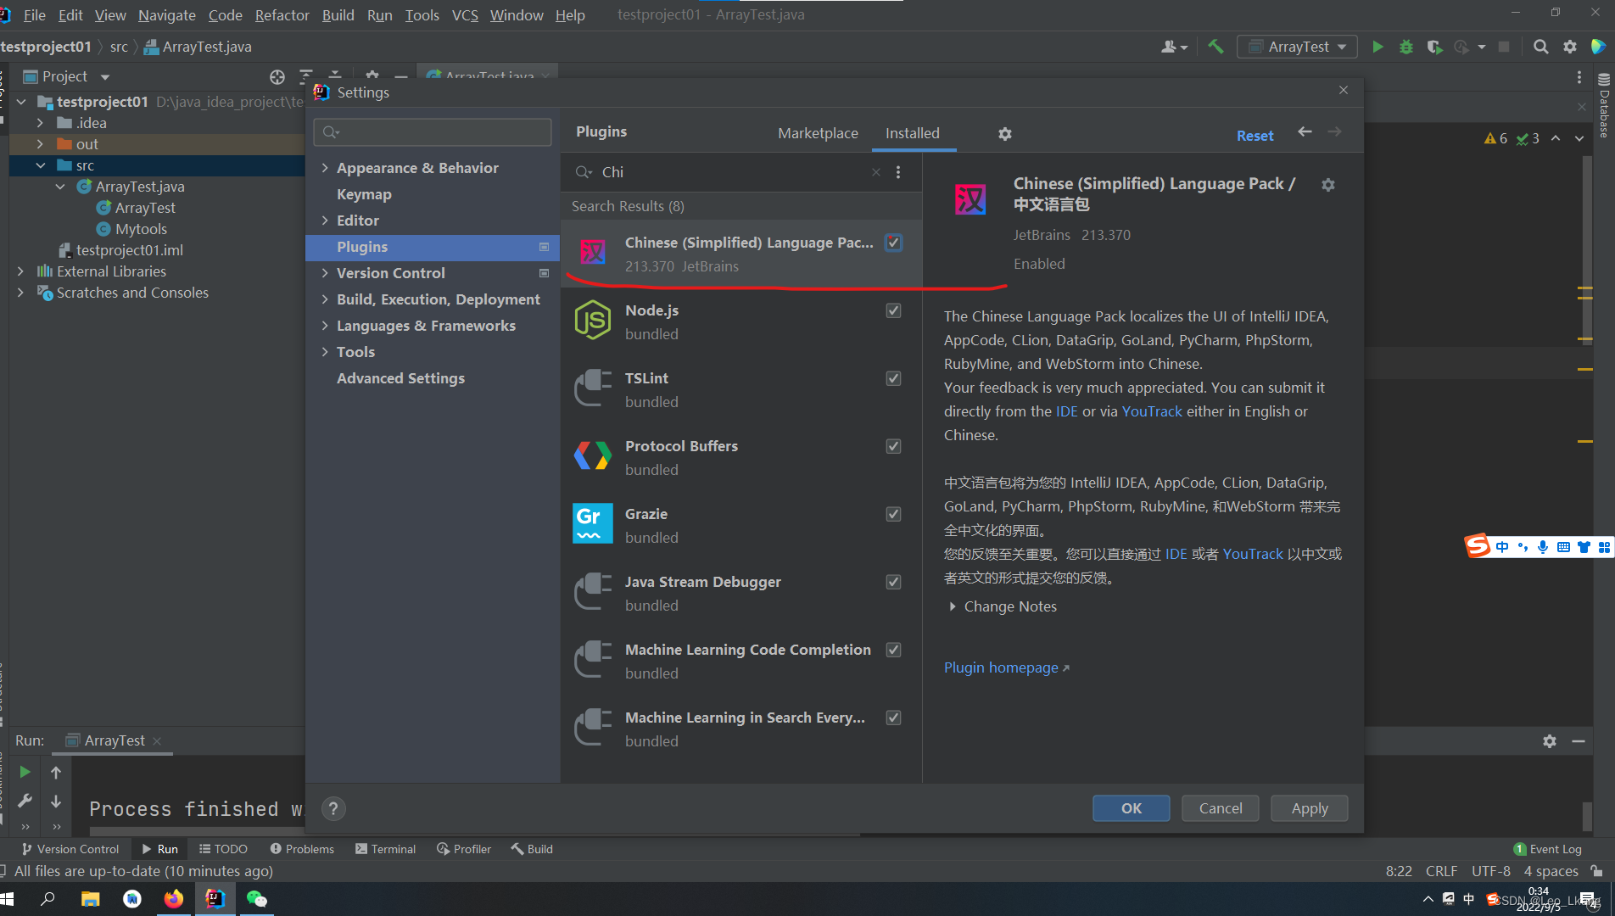Run ArrayTest with the green play icon
The height and width of the screenshot is (916, 1615).
coord(1377,47)
